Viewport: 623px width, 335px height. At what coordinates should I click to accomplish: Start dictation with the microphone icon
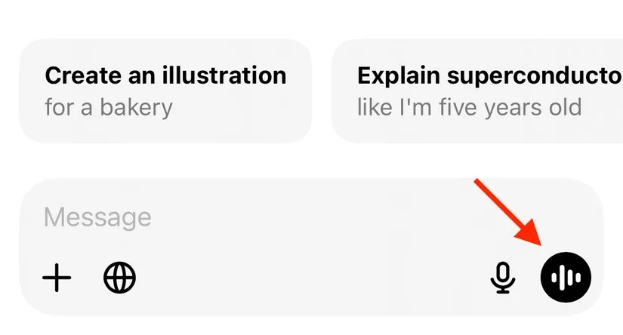pyautogui.click(x=503, y=278)
